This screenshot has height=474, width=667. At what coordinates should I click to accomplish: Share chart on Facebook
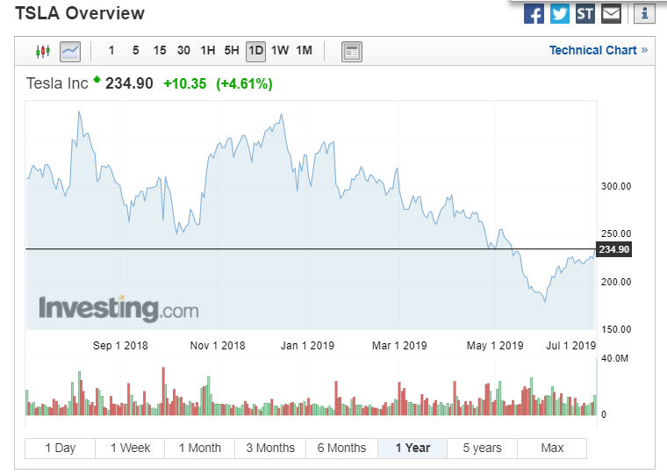coord(534,14)
